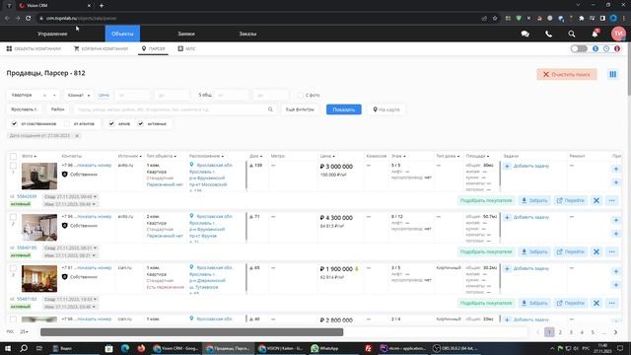Open the chat messages icon in top bar
Screen dimensions: 631x355
pos(526,35)
